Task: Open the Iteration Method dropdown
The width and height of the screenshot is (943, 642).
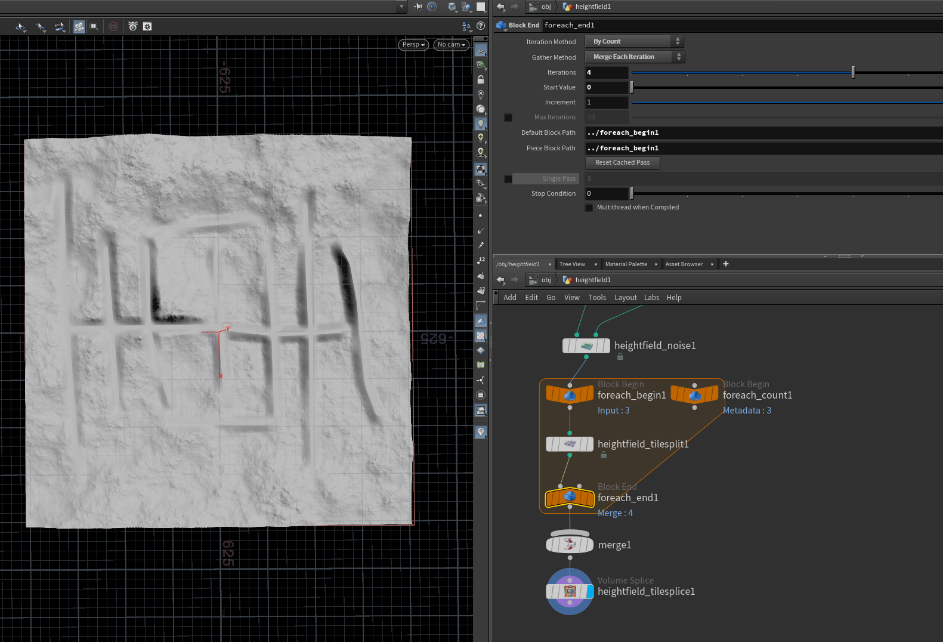Action: pos(634,41)
